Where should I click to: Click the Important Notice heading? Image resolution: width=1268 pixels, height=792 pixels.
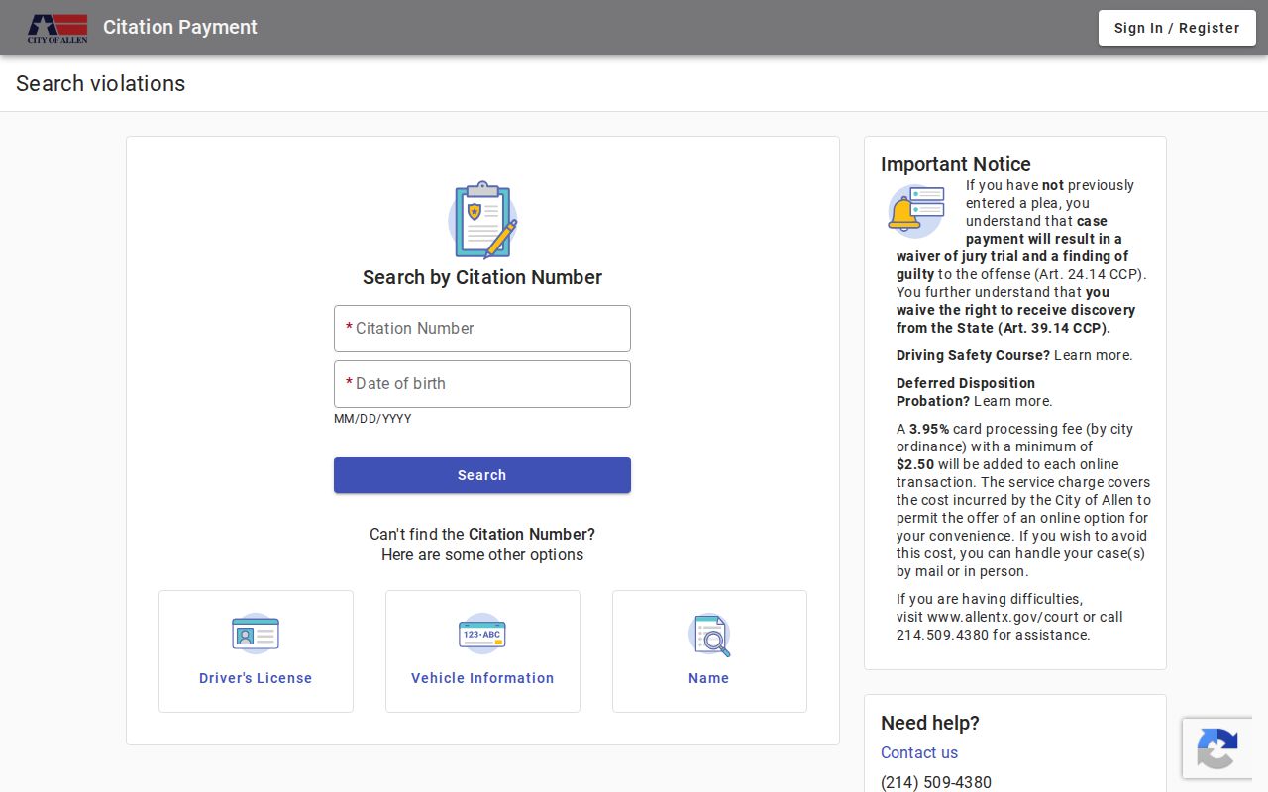[956, 164]
